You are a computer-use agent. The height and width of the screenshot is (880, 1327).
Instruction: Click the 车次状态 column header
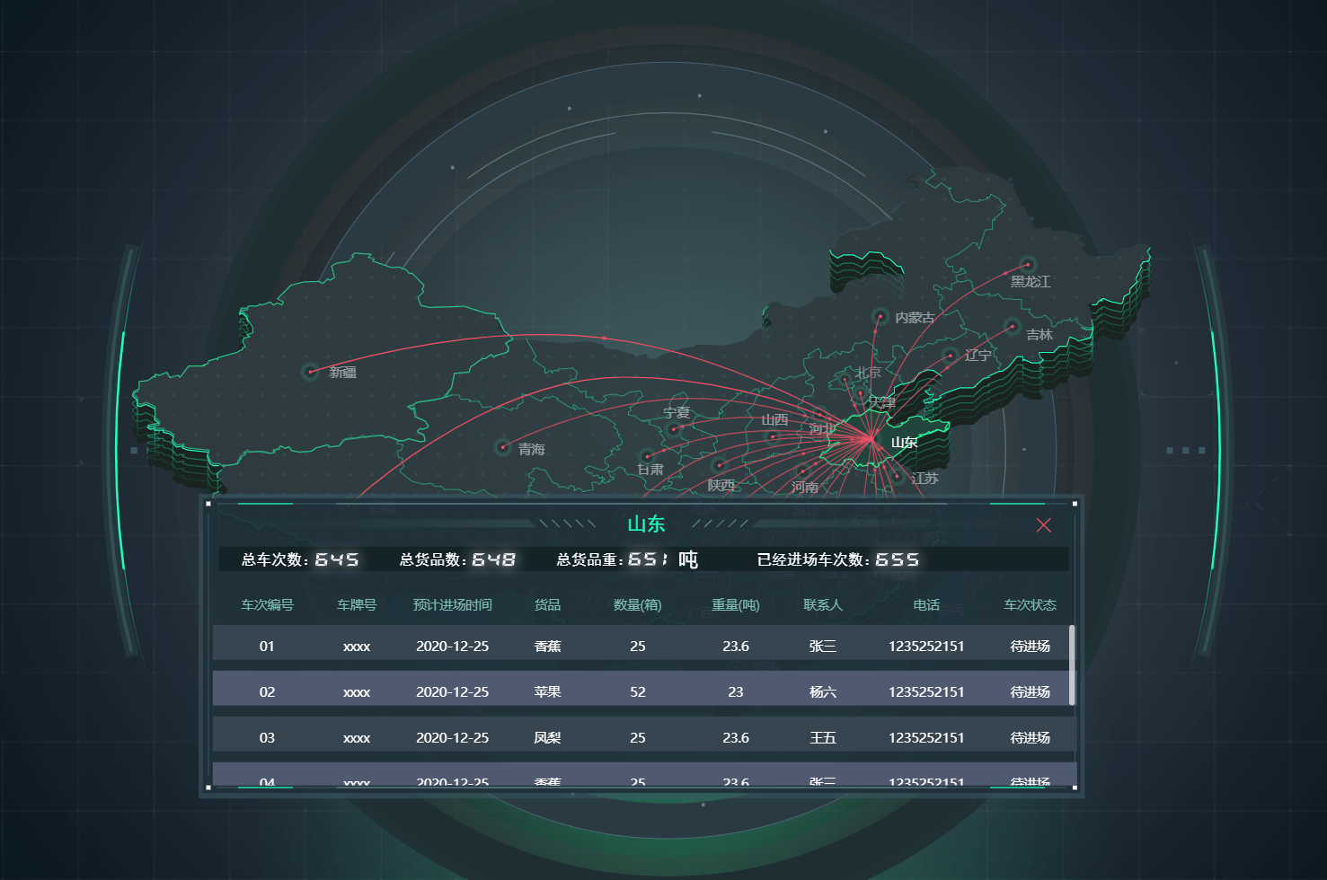tap(1031, 604)
